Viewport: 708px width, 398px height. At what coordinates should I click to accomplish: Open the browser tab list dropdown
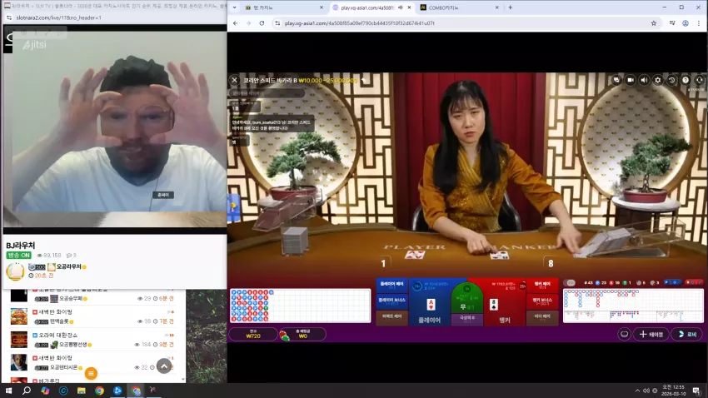234,7
